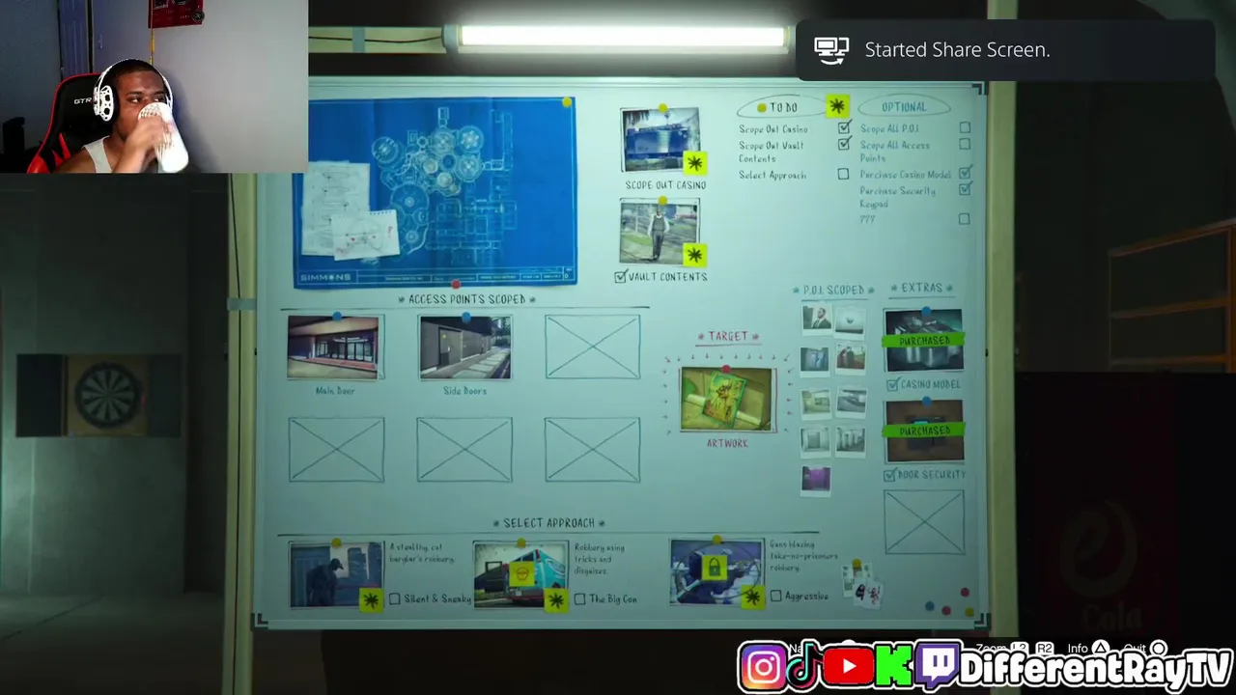Screen dimensions: 1236x695
Task: Open the purchased Door Security photo
Action: tap(924, 431)
